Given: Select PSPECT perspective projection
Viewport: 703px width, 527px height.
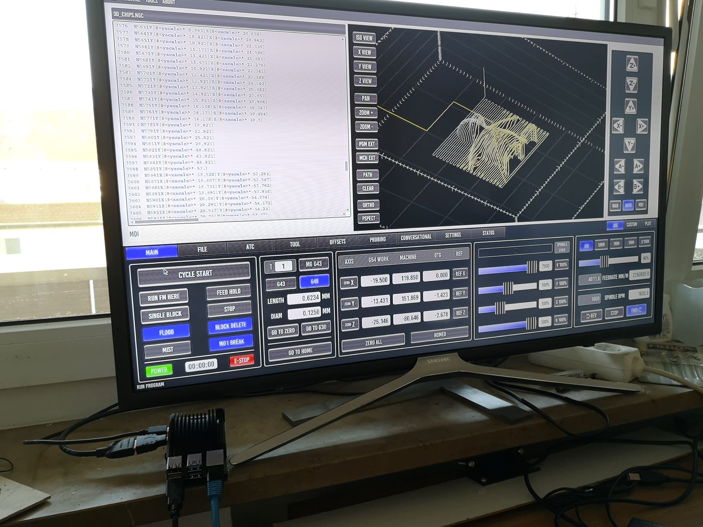Looking at the screenshot, I should pyautogui.click(x=369, y=218).
